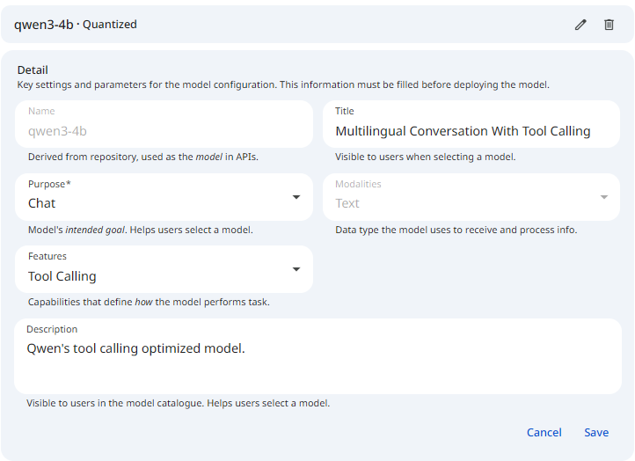Click the Text value in Modalities

347,203
